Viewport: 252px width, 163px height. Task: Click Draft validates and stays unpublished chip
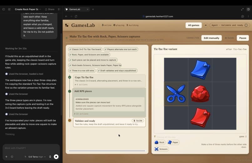(117, 70)
